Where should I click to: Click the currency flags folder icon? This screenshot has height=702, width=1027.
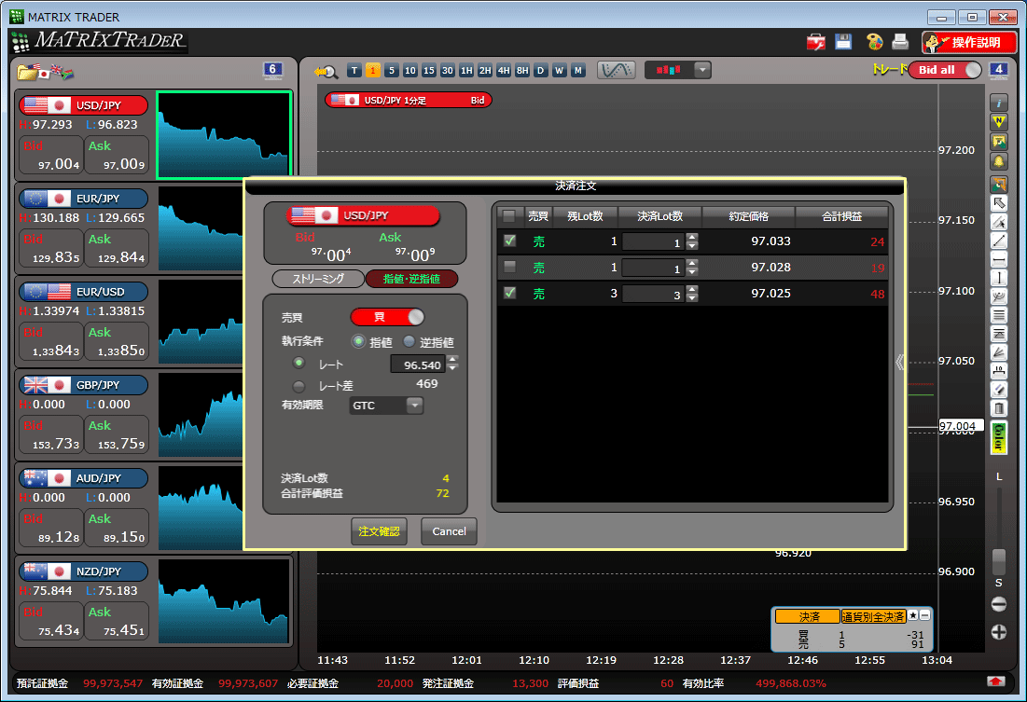point(45,72)
